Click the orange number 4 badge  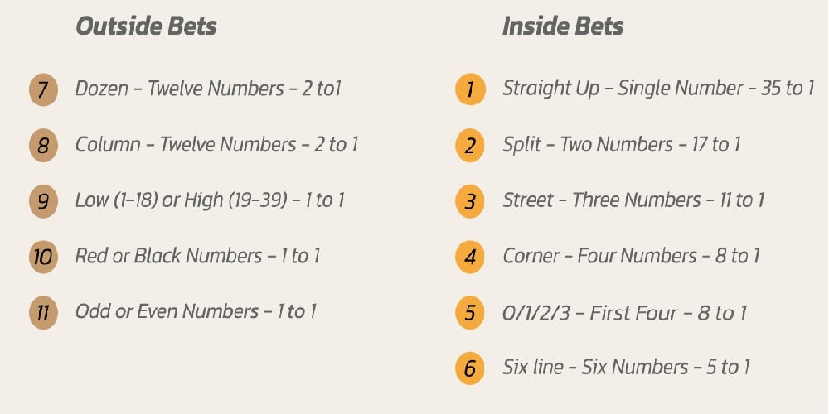coord(470,257)
